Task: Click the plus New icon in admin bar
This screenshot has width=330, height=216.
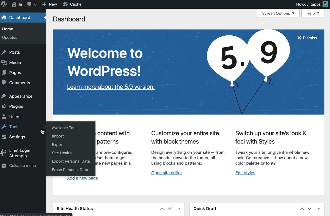Action: (x=44, y=4)
